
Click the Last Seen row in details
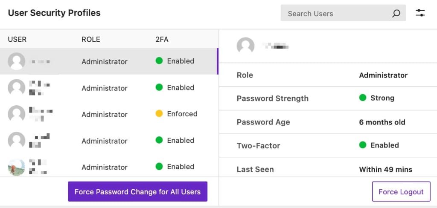pyautogui.click(x=328, y=169)
